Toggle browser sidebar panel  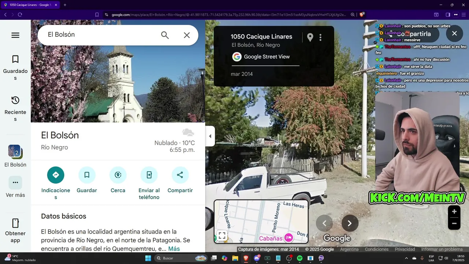[x=448, y=15]
